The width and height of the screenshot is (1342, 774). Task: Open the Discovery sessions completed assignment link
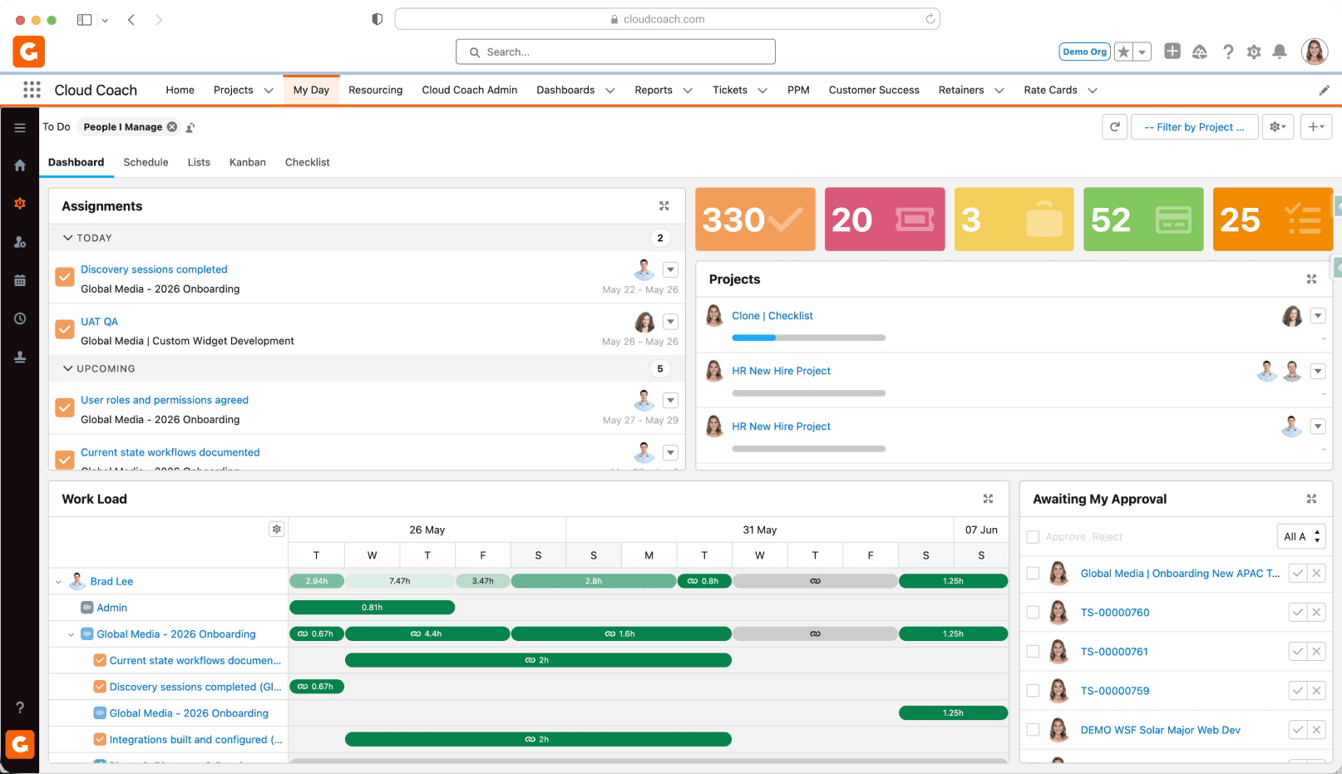(x=154, y=269)
